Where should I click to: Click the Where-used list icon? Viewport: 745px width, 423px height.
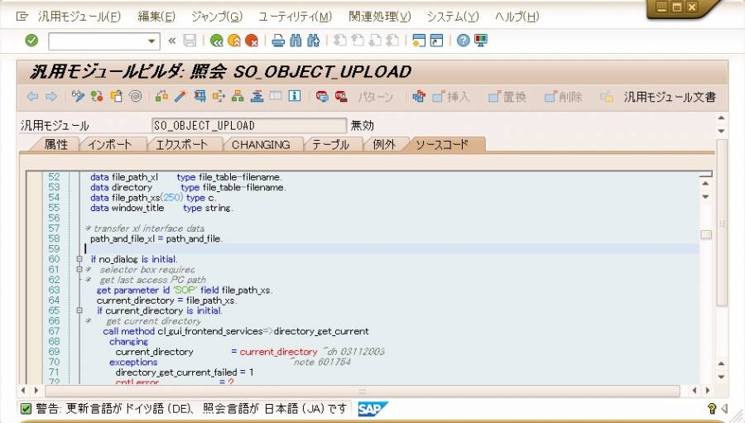click(x=219, y=97)
